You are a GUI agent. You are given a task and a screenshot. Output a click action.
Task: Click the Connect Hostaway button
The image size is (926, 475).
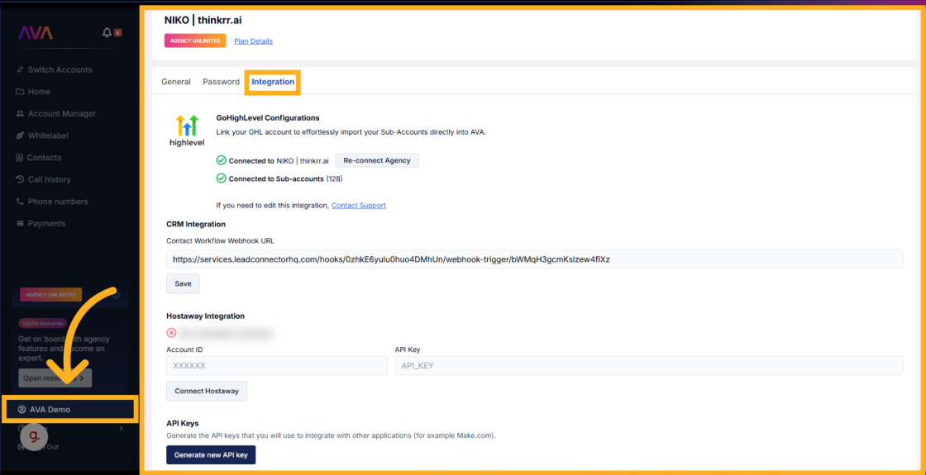(207, 392)
